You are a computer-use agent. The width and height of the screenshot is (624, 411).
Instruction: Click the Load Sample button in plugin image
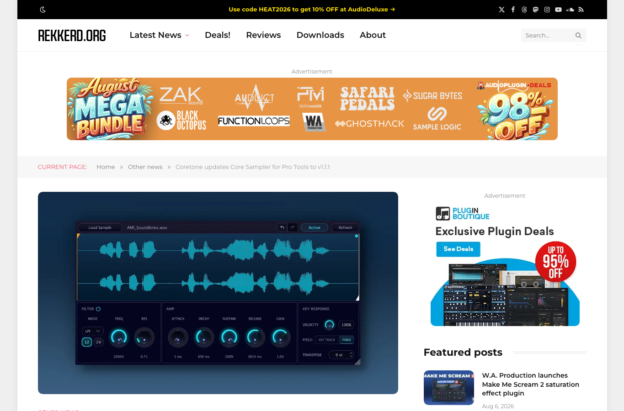click(x=100, y=227)
